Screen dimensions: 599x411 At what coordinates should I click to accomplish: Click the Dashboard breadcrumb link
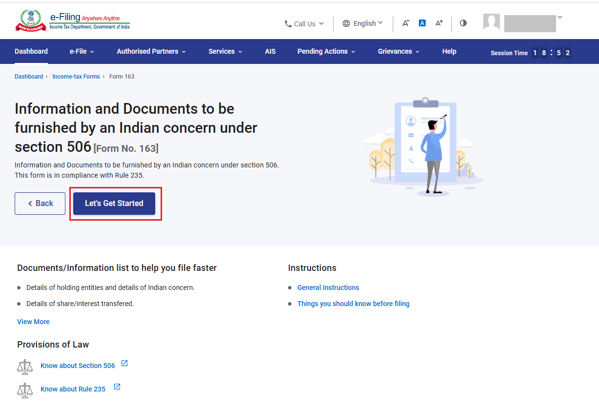click(29, 77)
